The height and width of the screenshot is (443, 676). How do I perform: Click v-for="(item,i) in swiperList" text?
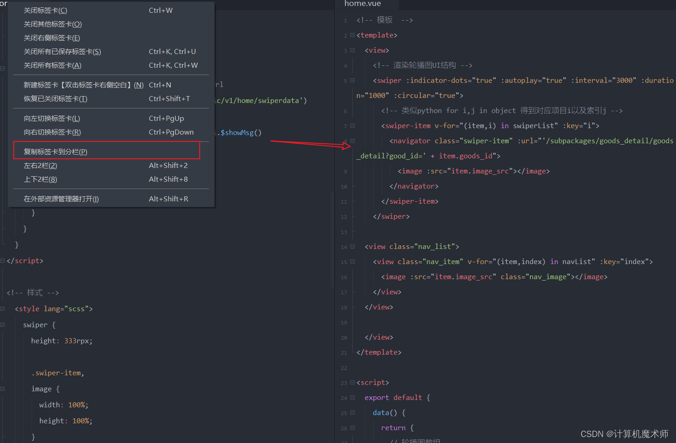click(x=496, y=125)
